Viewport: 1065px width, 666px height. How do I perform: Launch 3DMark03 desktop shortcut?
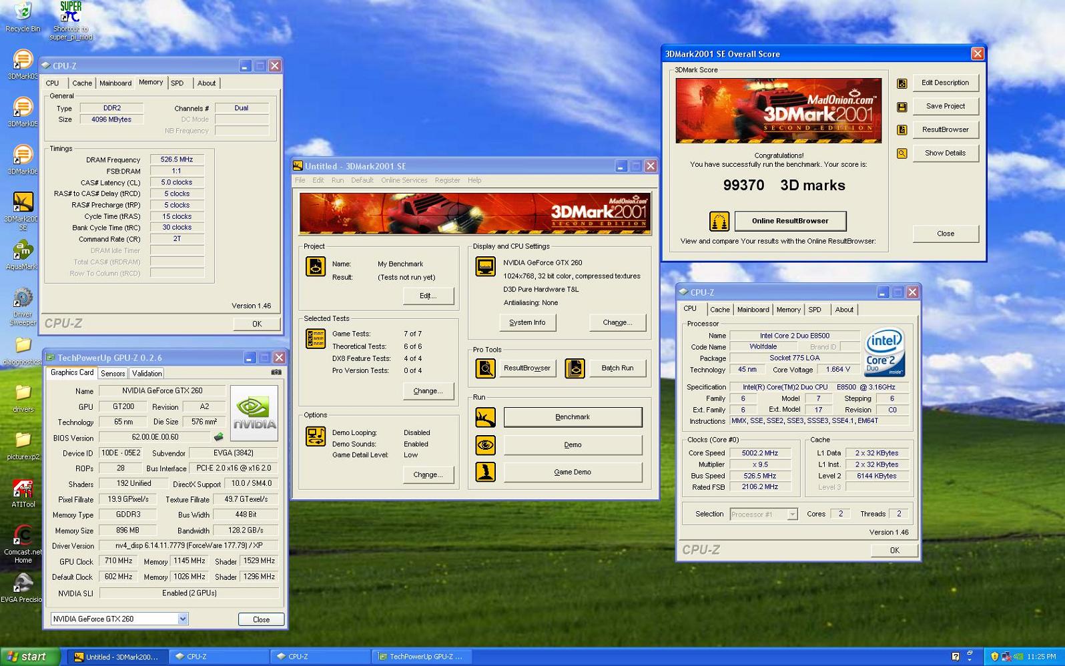click(22, 65)
